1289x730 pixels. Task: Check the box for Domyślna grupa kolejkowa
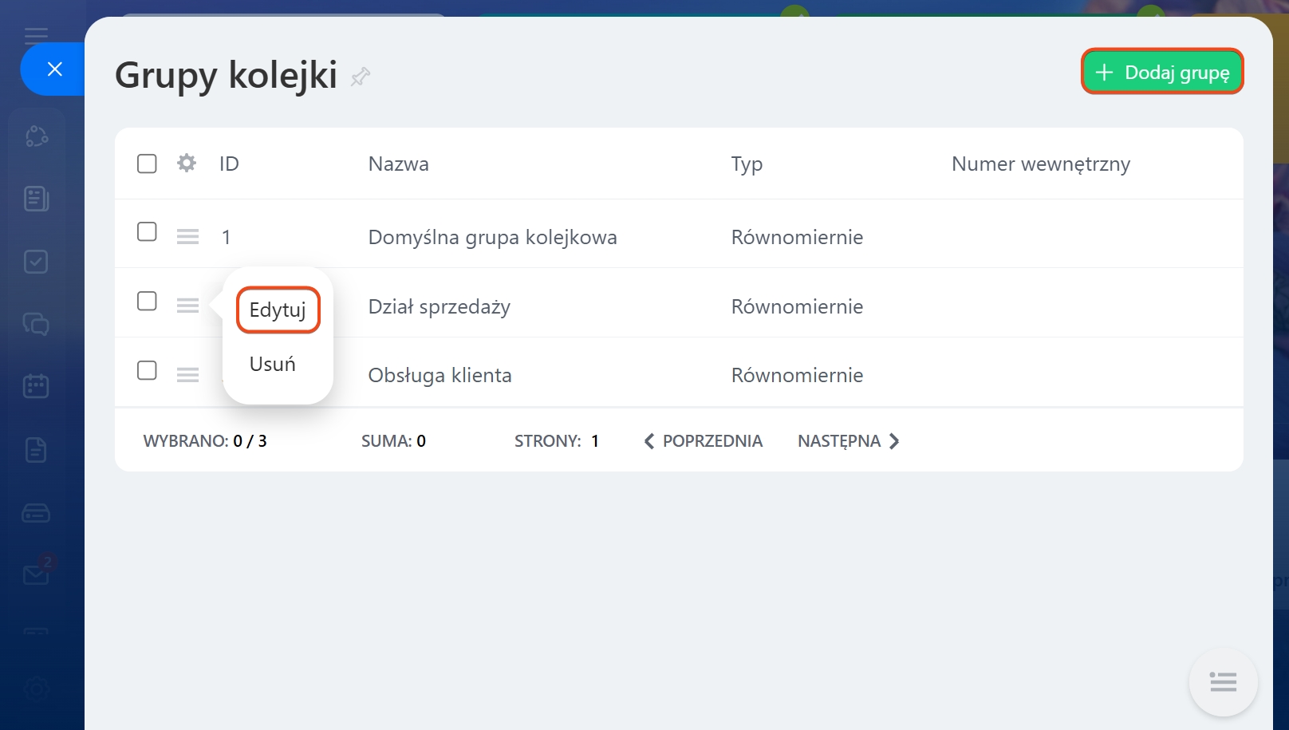click(147, 232)
